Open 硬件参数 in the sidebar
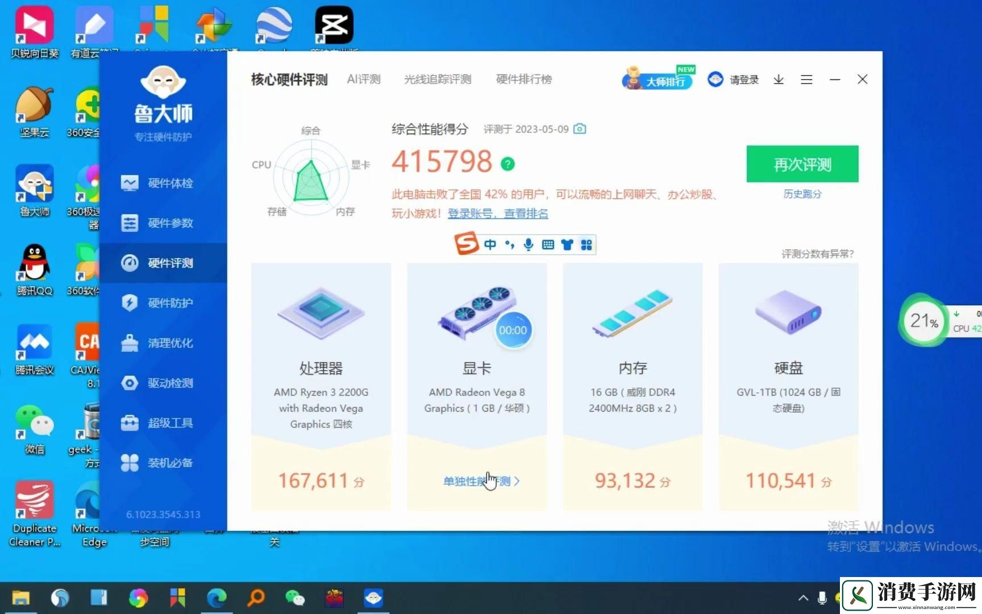Viewport: 982px width, 614px height. (x=163, y=223)
